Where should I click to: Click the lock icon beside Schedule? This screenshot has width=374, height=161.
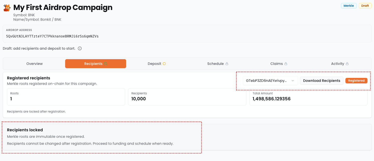click(227, 64)
